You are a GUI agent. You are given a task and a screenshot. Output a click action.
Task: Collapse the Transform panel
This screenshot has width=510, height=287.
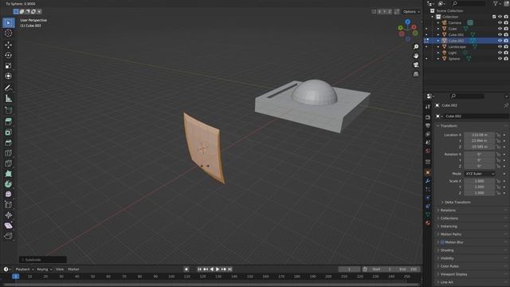448,126
